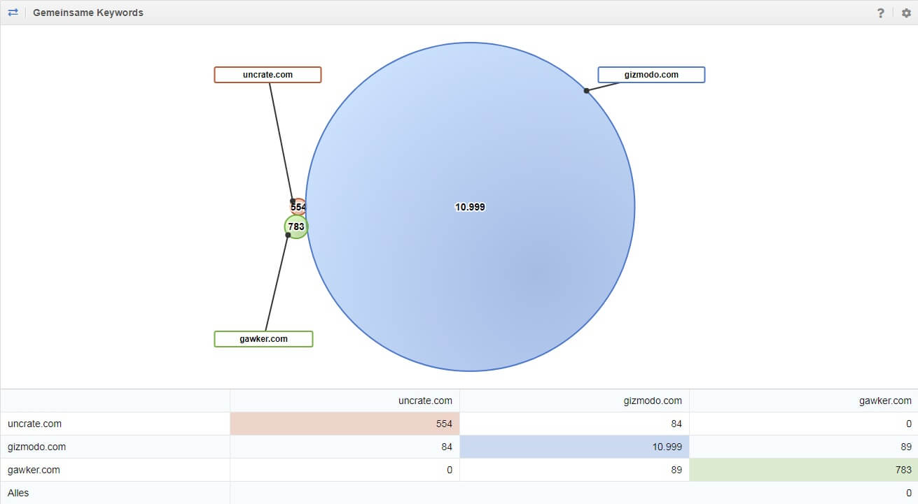
Task: Click the uncrate.com row label
Action: point(34,424)
